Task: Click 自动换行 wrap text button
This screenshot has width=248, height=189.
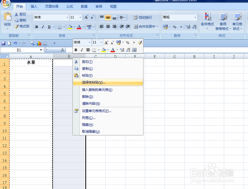Action: click(x=143, y=17)
